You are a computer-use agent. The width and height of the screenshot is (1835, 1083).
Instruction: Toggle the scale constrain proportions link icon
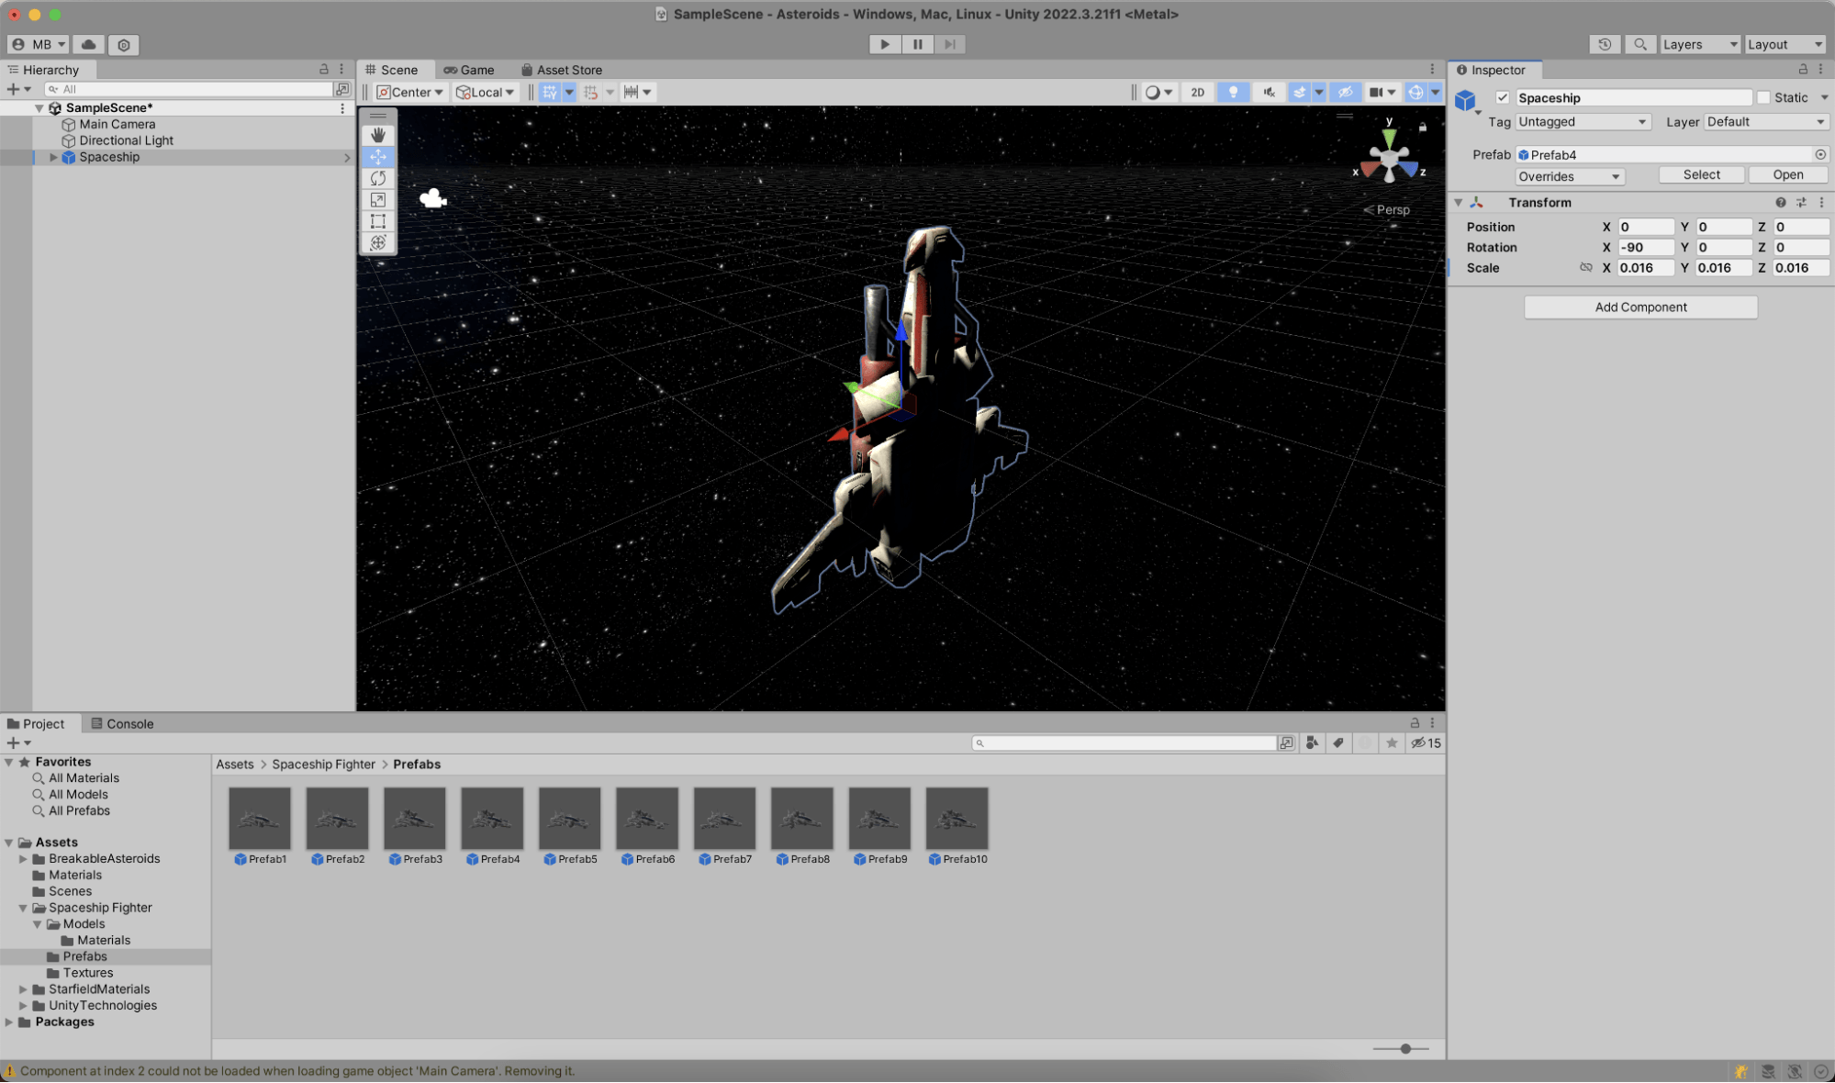pos(1587,267)
